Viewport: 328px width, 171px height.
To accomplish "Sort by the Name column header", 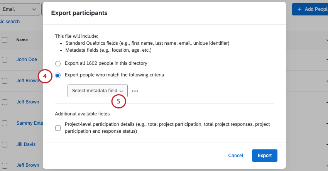I will tap(22, 39).
